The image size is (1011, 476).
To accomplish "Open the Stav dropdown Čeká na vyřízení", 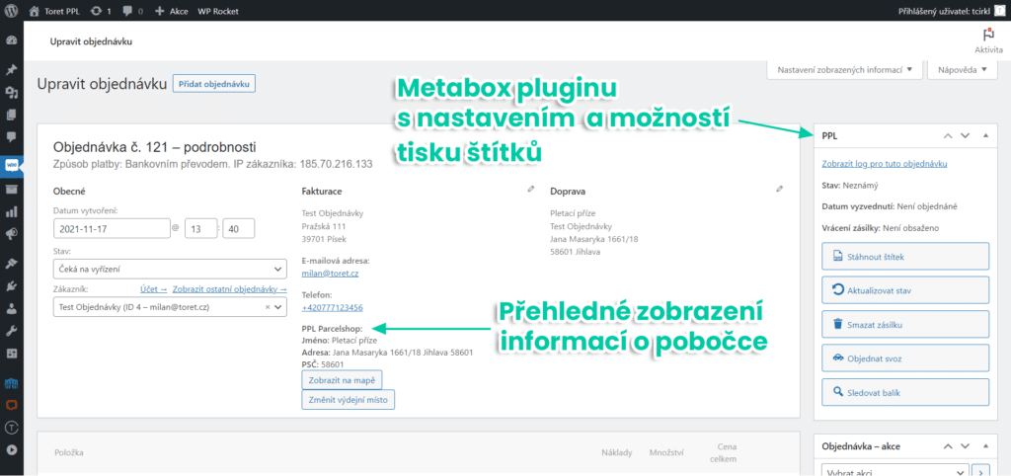I will pos(170,269).
